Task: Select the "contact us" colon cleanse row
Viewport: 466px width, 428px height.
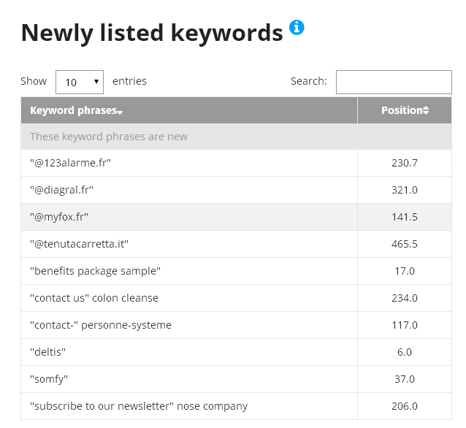Action: click(236, 298)
